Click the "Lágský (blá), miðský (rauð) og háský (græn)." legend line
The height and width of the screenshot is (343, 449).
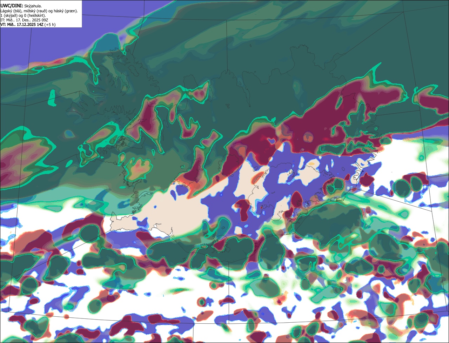pos(39,11)
